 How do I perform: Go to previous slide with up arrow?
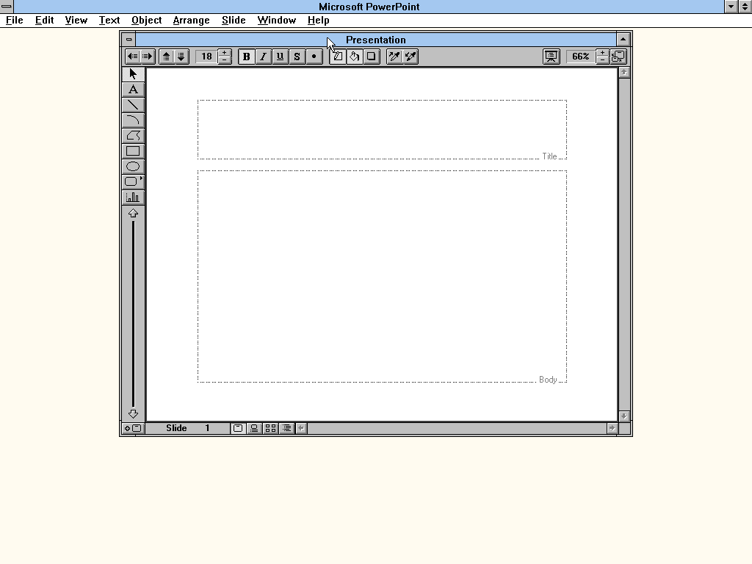(133, 214)
